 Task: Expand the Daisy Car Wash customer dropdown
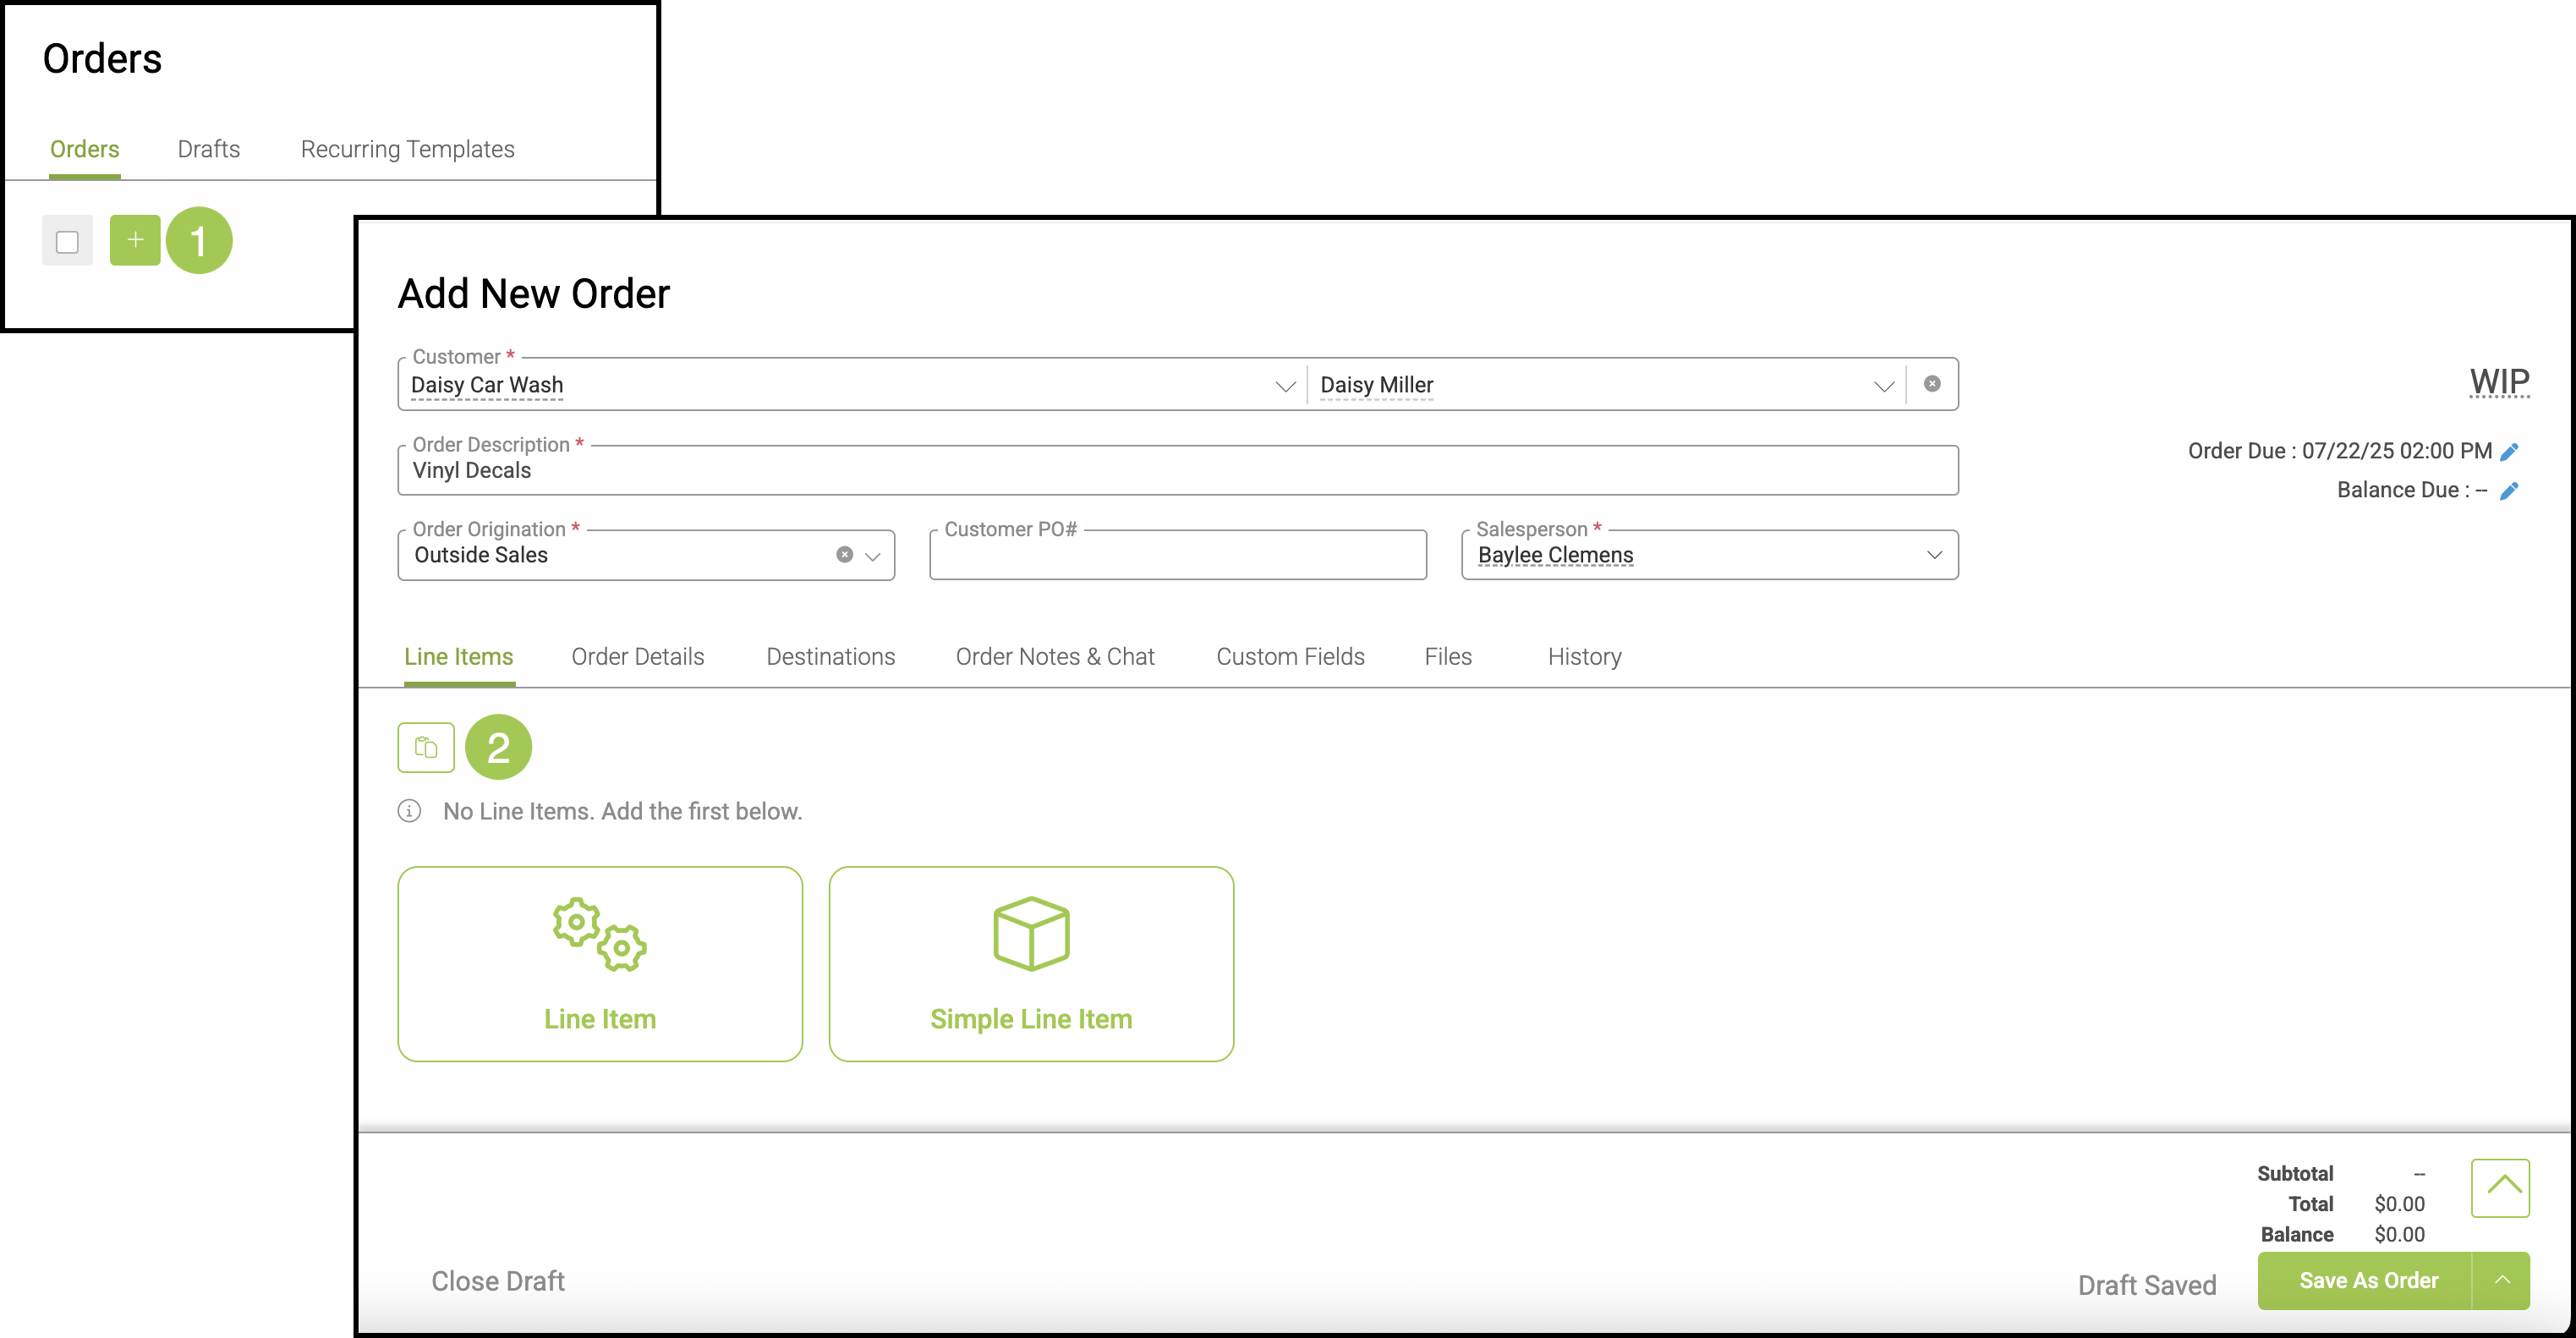point(1285,386)
